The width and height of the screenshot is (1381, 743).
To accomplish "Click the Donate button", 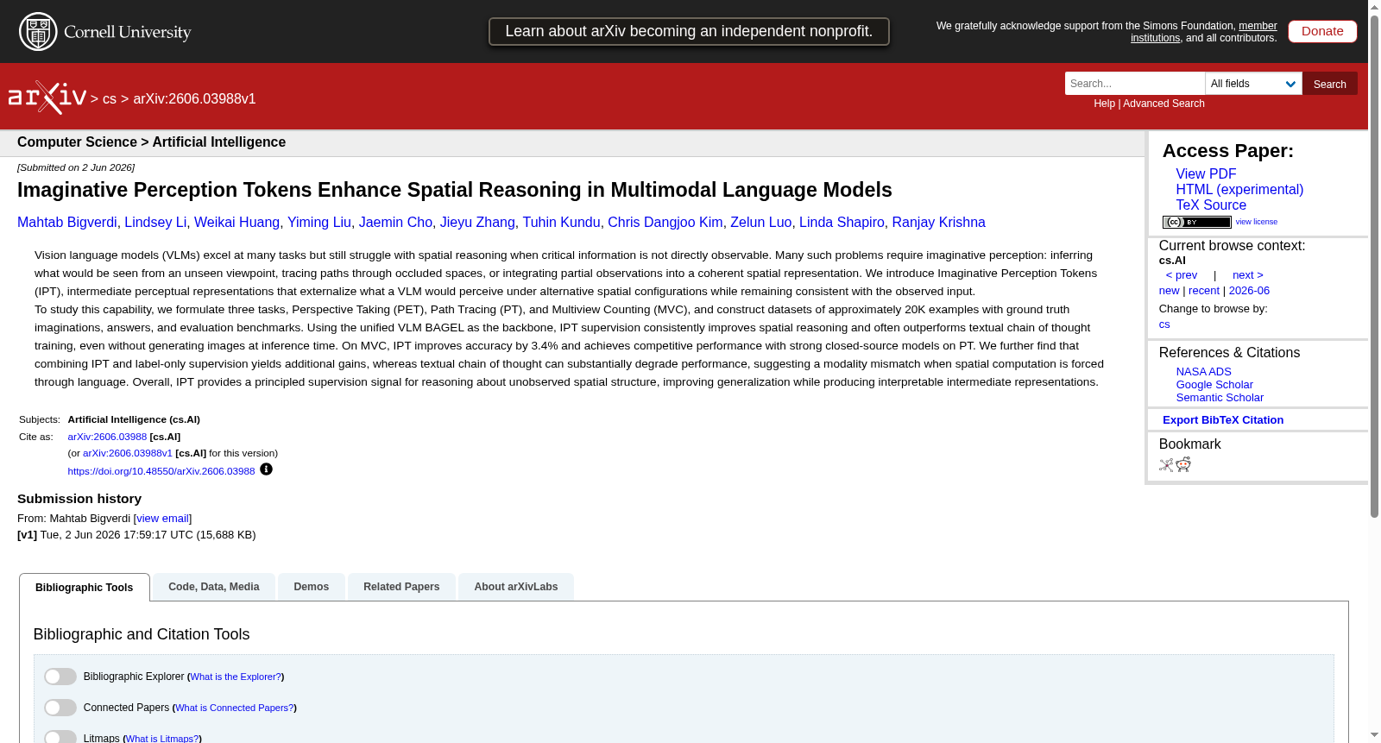I will point(1322,31).
